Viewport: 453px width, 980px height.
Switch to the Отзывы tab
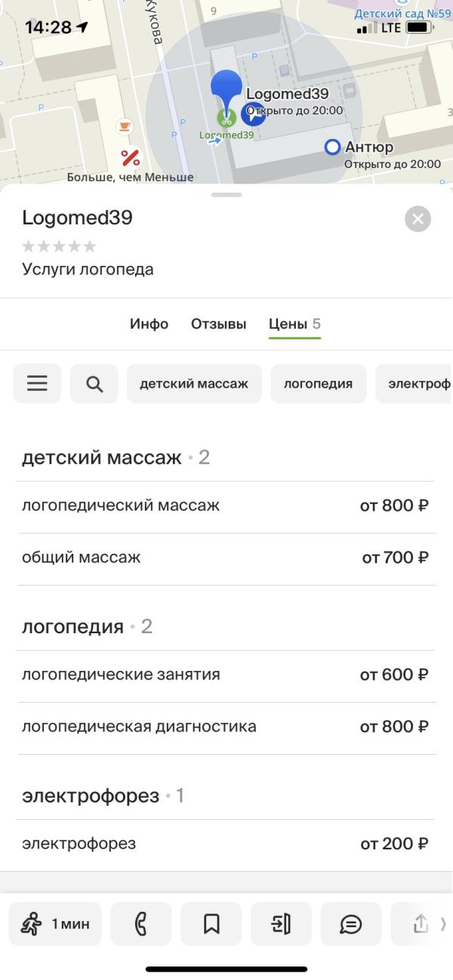pyautogui.click(x=218, y=324)
